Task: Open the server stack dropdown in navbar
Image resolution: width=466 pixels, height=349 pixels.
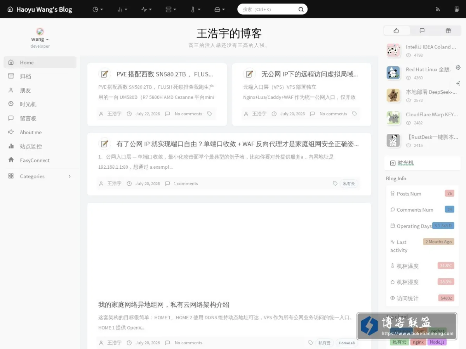Action: click(171, 9)
